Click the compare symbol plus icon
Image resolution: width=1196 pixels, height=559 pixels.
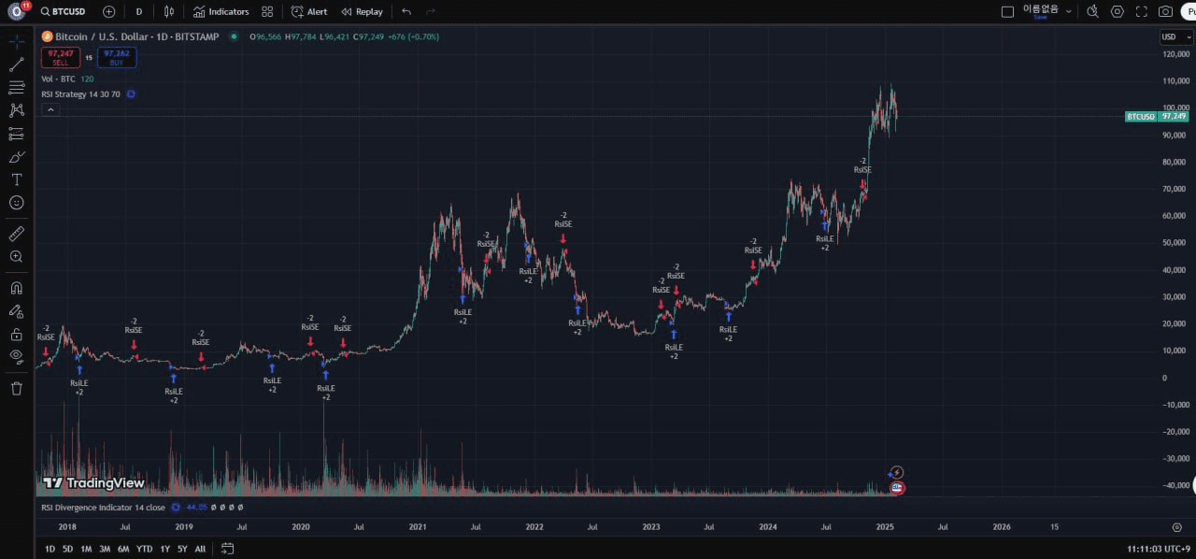click(109, 11)
